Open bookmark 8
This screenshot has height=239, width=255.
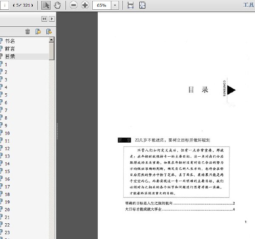6,118
